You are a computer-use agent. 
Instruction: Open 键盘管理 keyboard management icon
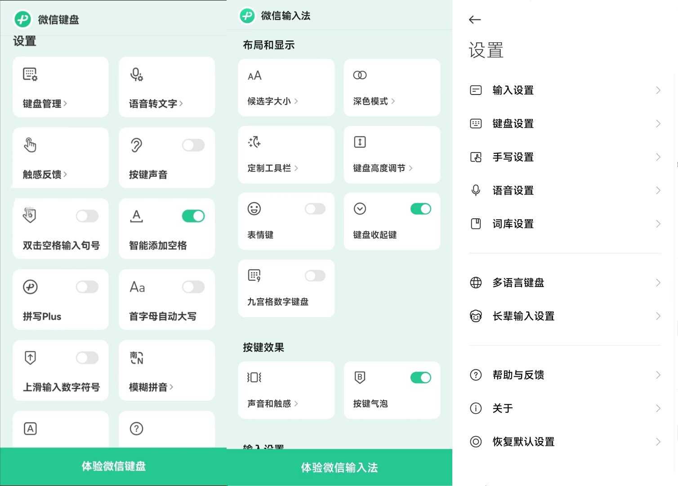30,74
